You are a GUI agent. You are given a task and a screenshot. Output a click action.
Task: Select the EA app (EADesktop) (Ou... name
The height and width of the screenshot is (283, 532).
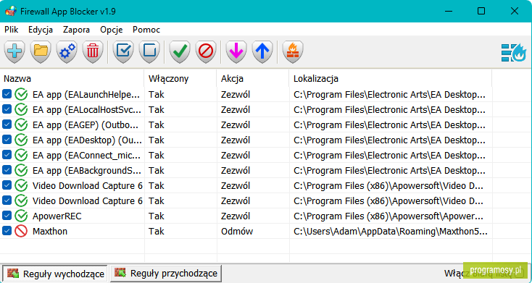(x=87, y=140)
